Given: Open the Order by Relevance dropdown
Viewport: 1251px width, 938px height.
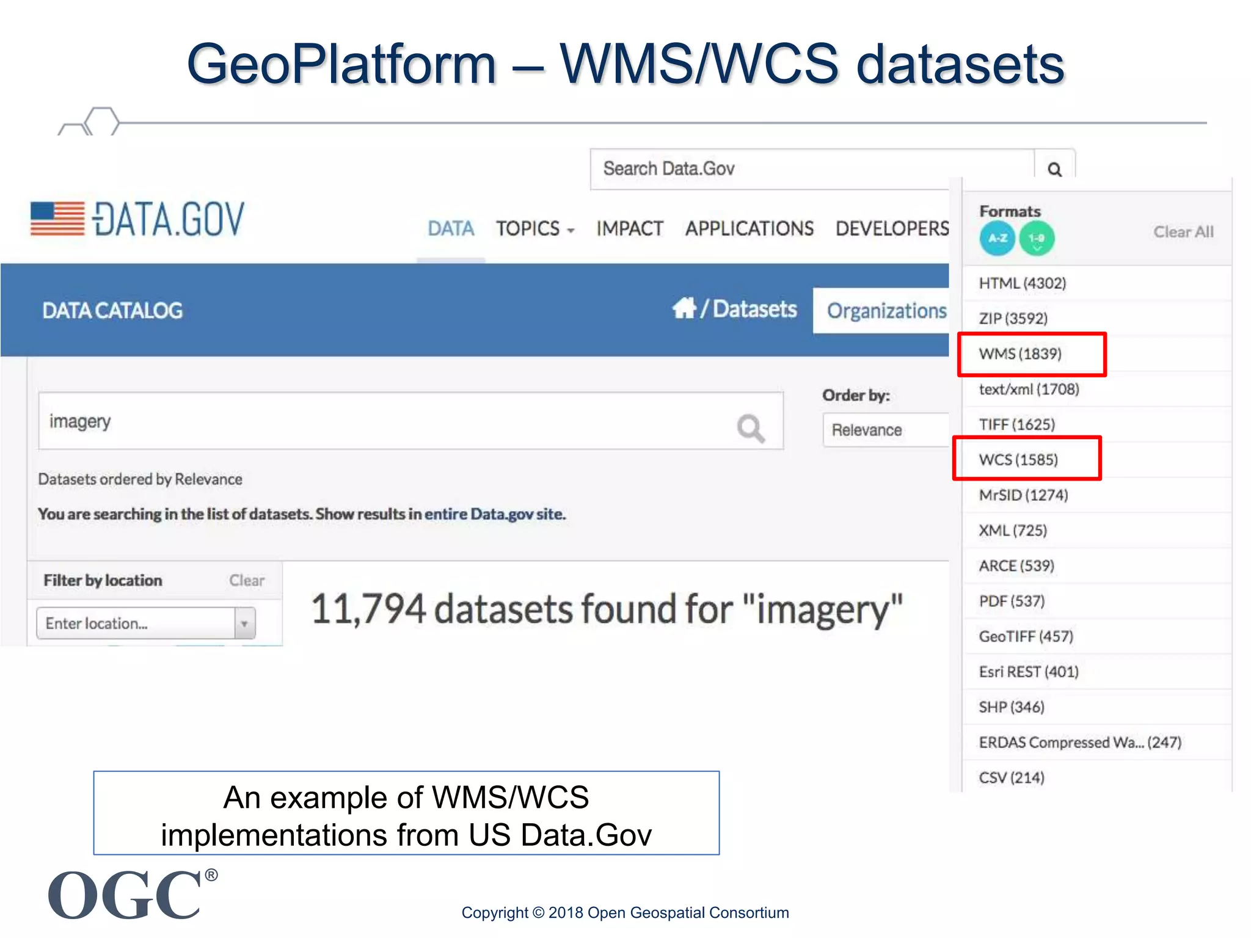Looking at the screenshot, I should 884,430.
